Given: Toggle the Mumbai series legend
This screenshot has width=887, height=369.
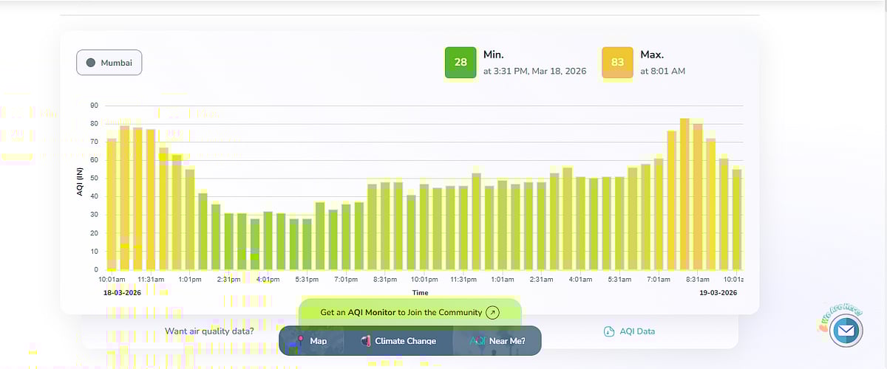Looking at the screenshot, I should pos(109,63).
